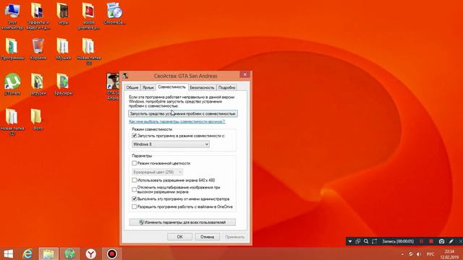Select the Программы folder icon
The width and height of the screenshot is (463, 260).
(x=12, y=49)
